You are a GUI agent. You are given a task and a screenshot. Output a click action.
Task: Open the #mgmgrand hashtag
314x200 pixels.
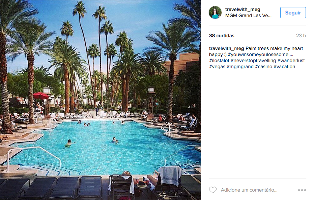pyautogui.click(x=240, y=67)
